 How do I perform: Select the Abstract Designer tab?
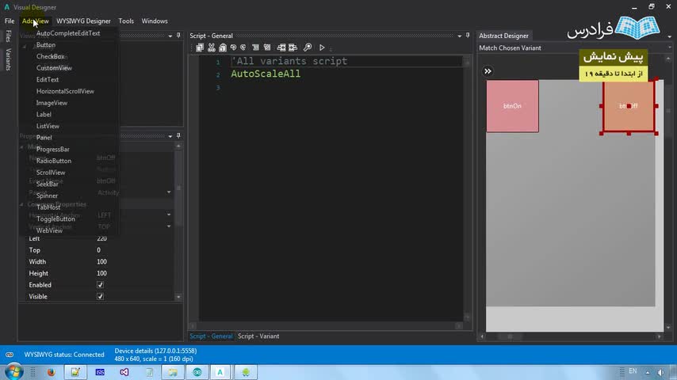click(503, 36)
